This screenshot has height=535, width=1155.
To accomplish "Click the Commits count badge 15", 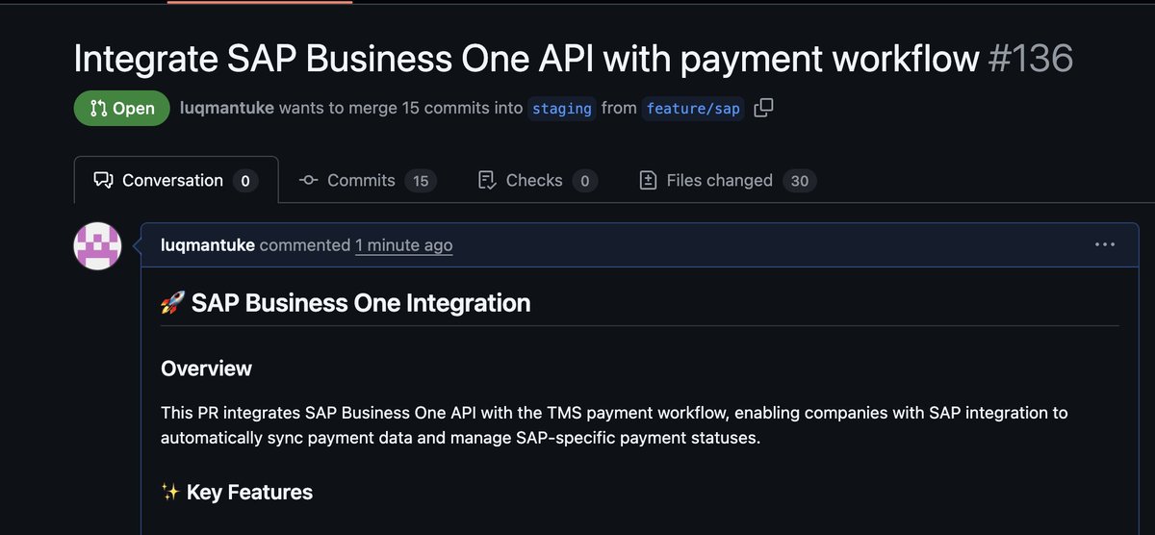I will click(x=421, y=180).
